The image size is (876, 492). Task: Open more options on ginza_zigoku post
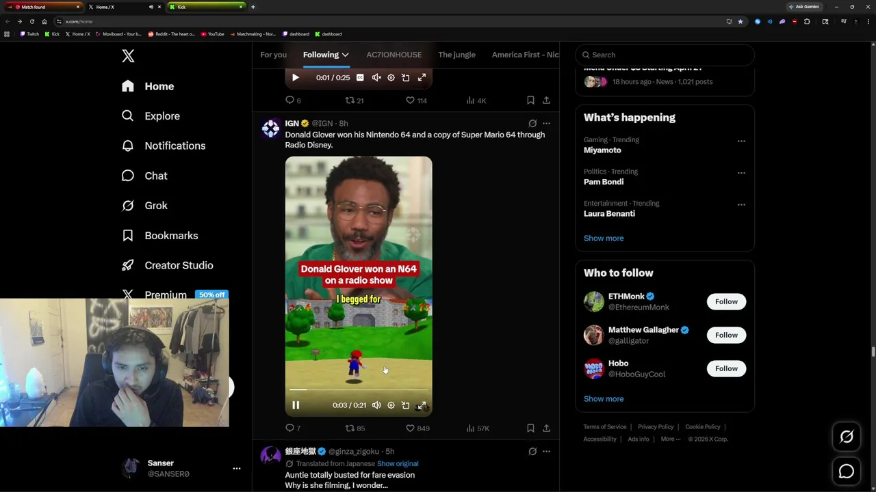(546, 452)
